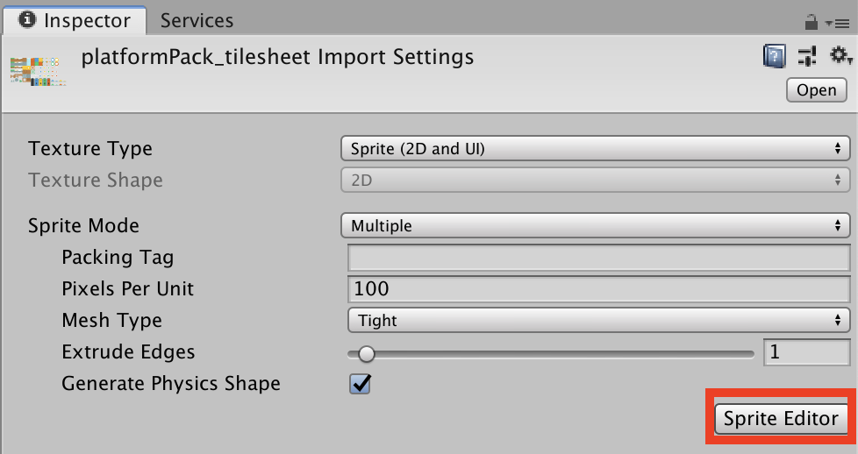Viewport: 858px width, 454px height.
Task: Switch to the Services tab
Action: [197, 20]
